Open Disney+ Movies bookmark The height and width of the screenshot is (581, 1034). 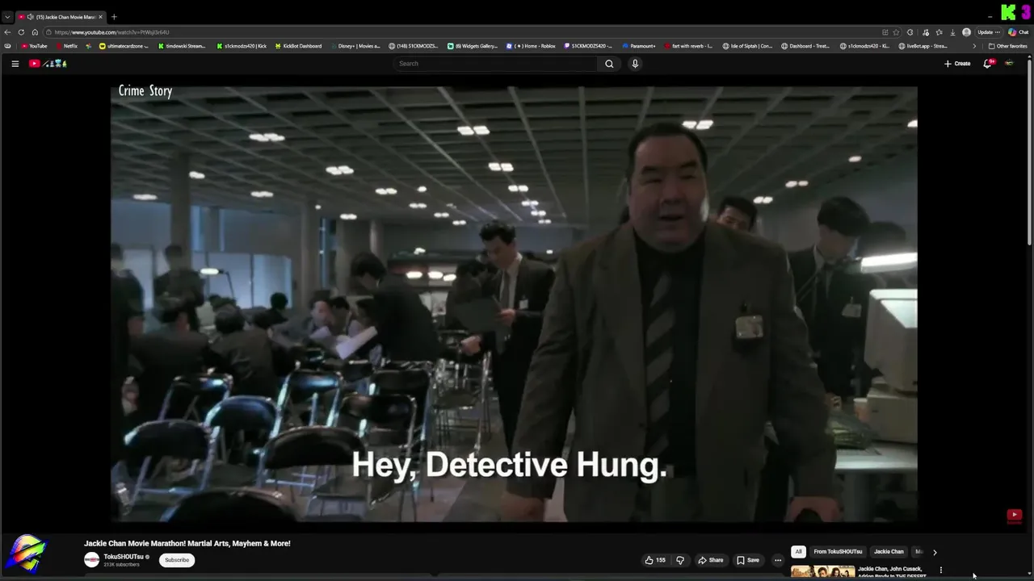click(x=355, y=46)
